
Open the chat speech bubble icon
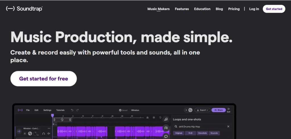(166, 136)
